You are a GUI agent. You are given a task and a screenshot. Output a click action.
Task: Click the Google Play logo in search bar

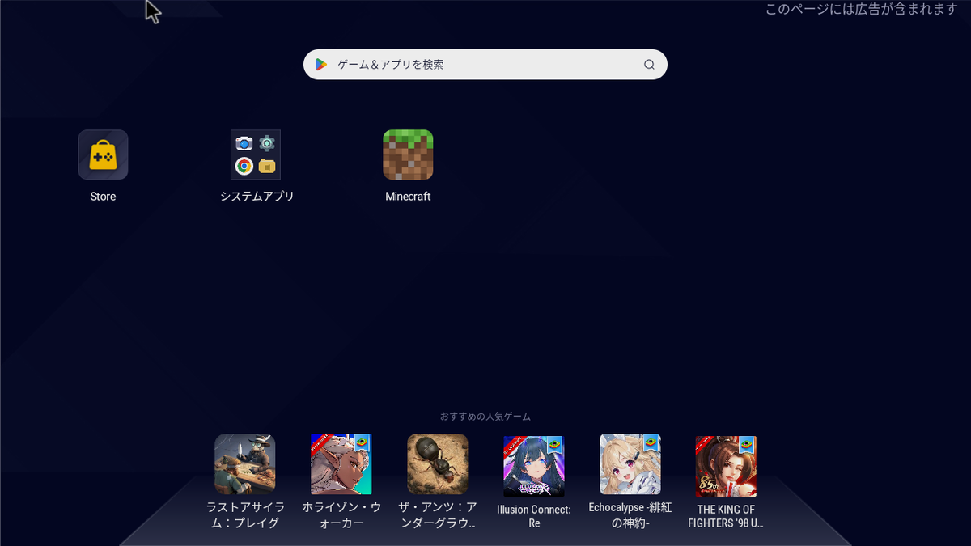pos(321,65)
